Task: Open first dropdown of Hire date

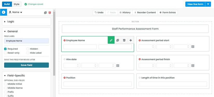Action: point(72,66)
